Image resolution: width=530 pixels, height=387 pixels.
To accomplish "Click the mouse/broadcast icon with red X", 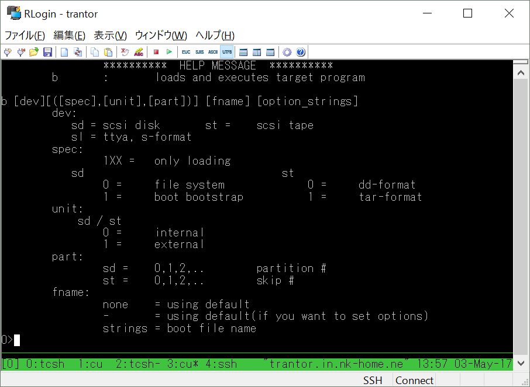I will pyautogui.click(x=125, y=52).
